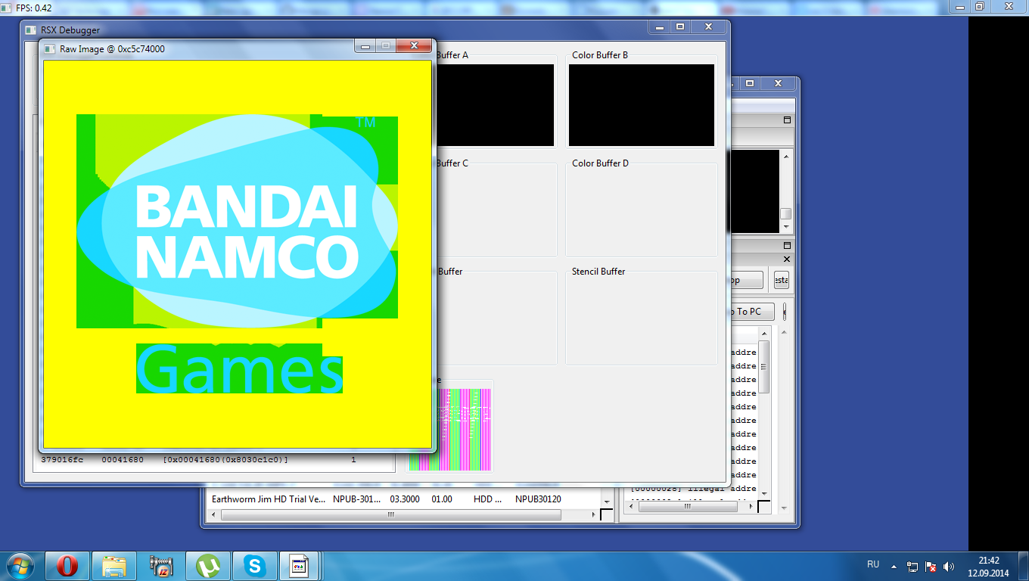Float the lower debugger dock panel

point(786,246)
